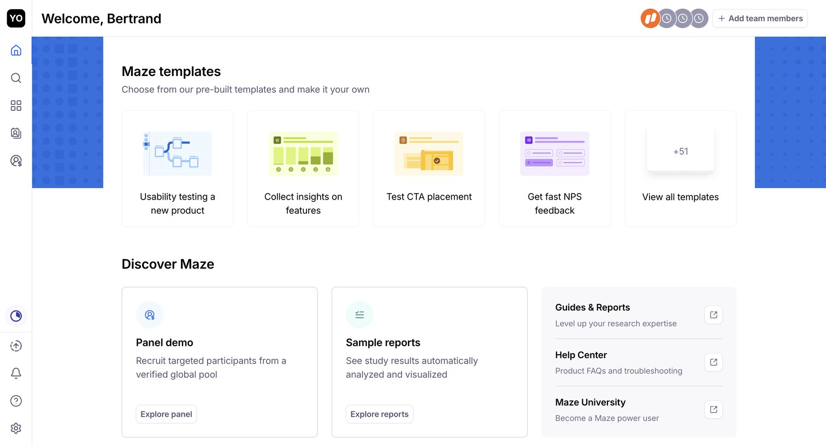Click 'Level up your research expertise' text
The image size is (826, 445).
pyautogui.click(x=616, y=324)
